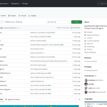Open commit 'Add docs skeleton'
The width and height of the screenshot is (107, 107).
(36, 41)
